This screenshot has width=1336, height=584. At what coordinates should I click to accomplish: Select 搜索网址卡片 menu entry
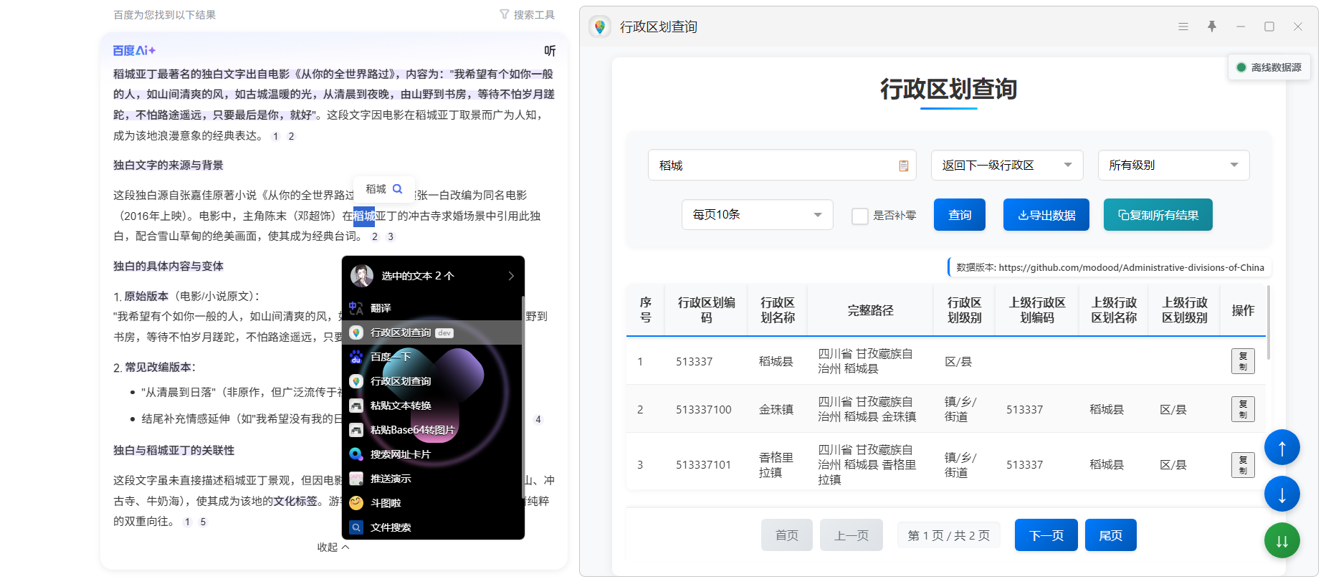click(432, 454)
